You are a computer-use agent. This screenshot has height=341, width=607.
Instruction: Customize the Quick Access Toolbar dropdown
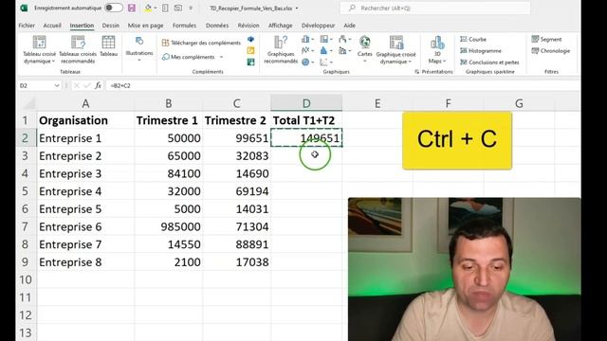191,9
